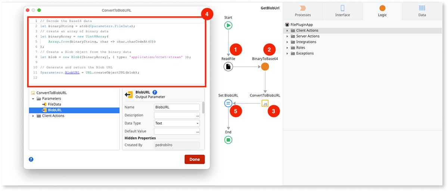Click the 'Hidden Properties' section heading
The height and width of the screenshot is (191, 448).
140,138
